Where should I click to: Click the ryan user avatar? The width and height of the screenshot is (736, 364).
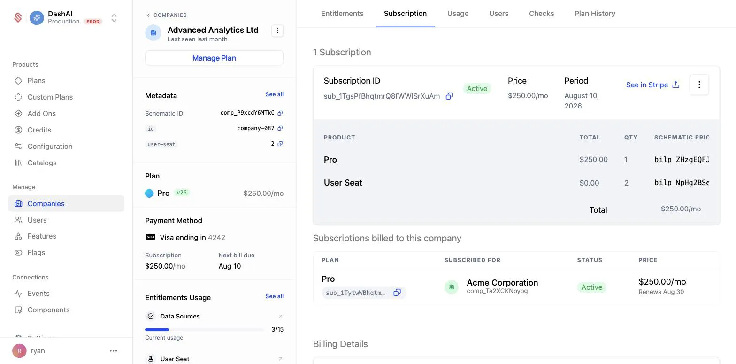pos(19,351)
